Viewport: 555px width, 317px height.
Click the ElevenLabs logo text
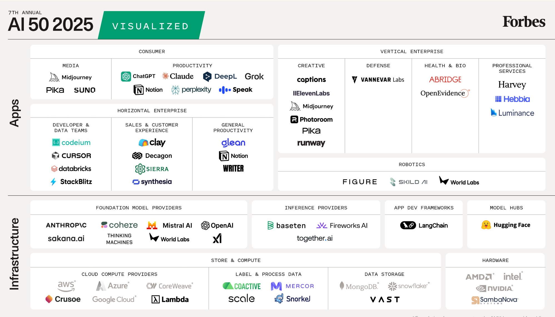click(x=311, y=93)
